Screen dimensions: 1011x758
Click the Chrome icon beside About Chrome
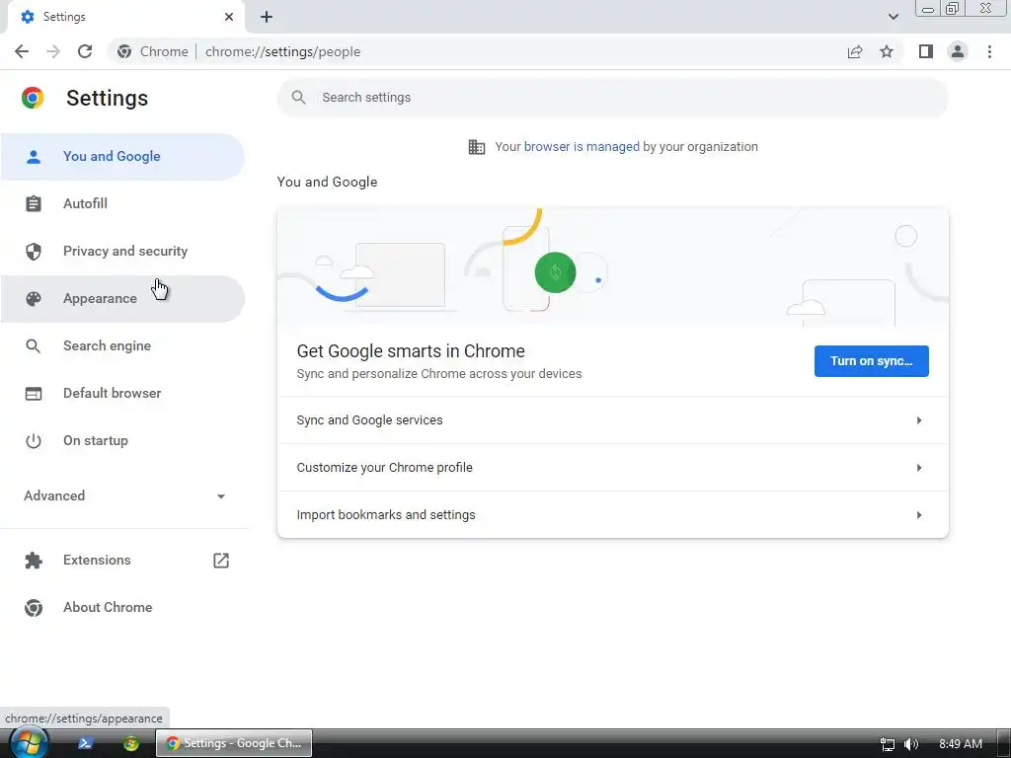(33, 608)
